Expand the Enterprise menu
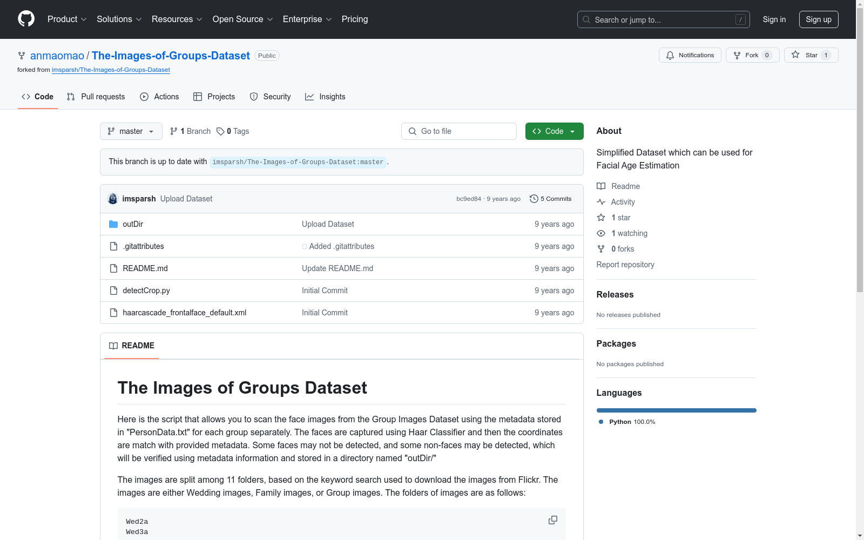The image size is (864, 540). 307,19
